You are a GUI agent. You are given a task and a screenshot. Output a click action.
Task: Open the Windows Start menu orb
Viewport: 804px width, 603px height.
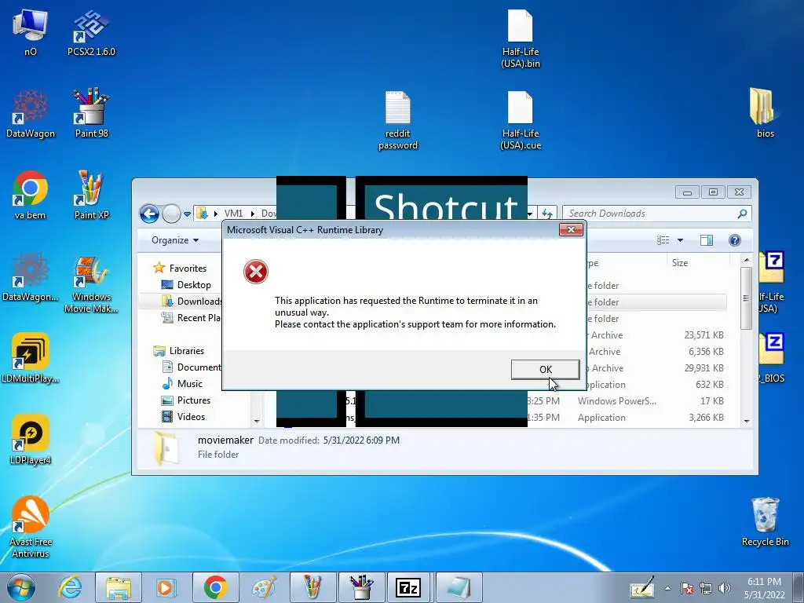(21, 587)
